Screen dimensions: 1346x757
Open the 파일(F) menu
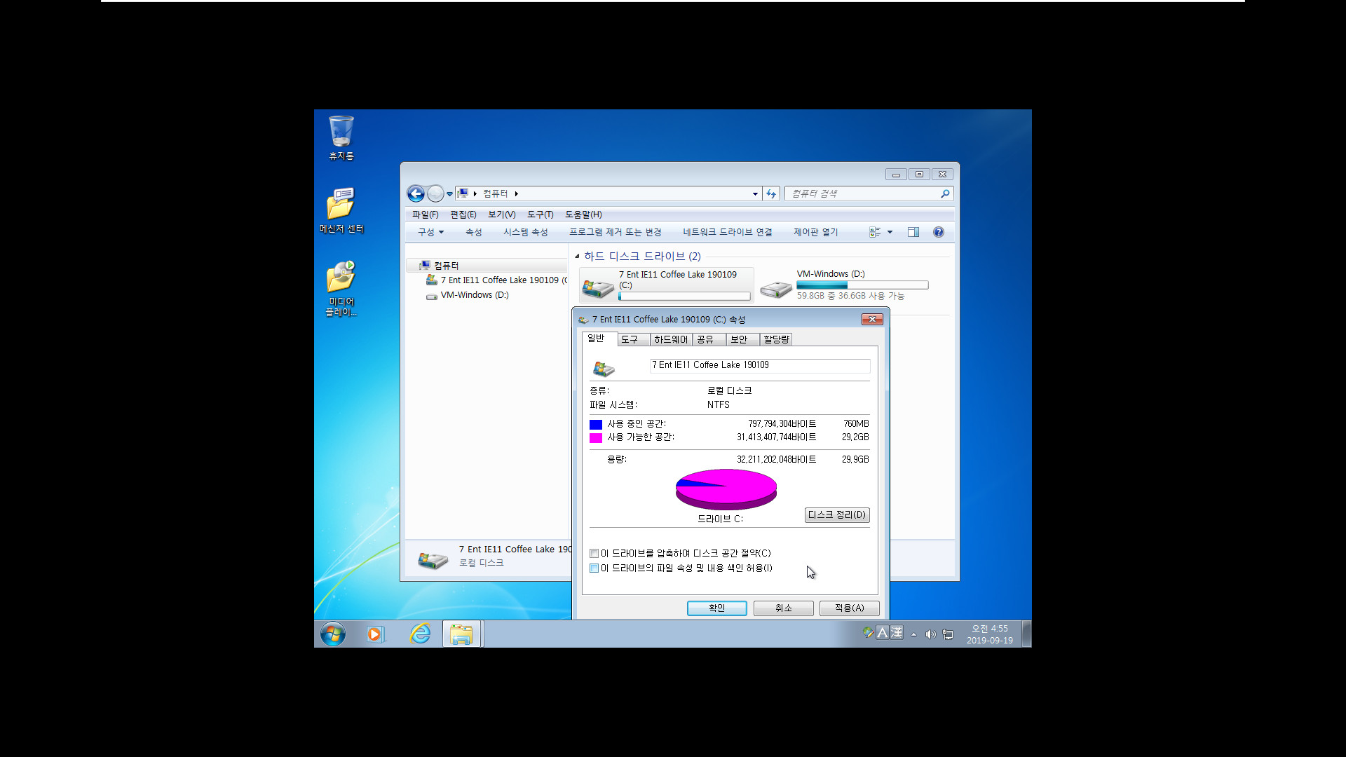click(425, 214)
